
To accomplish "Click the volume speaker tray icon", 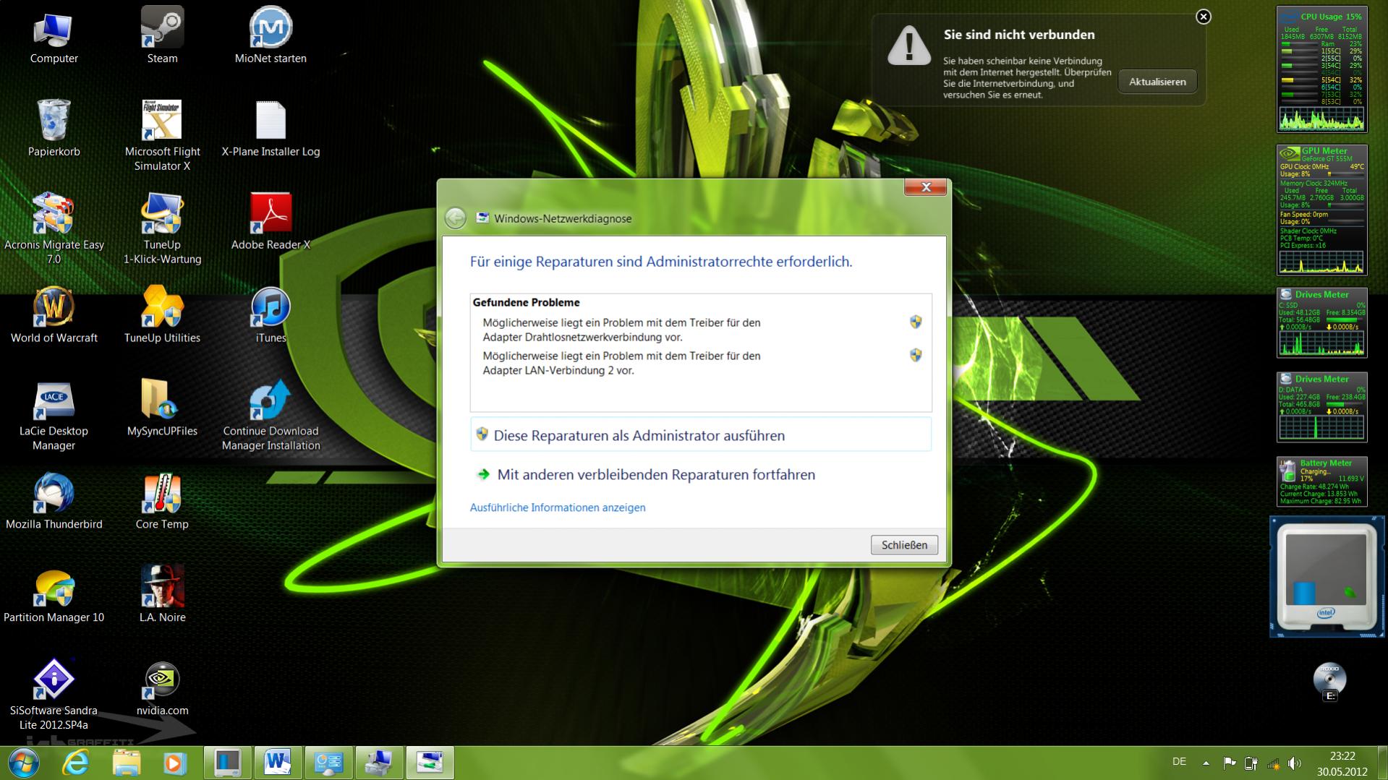I will tap(1295, 763).
